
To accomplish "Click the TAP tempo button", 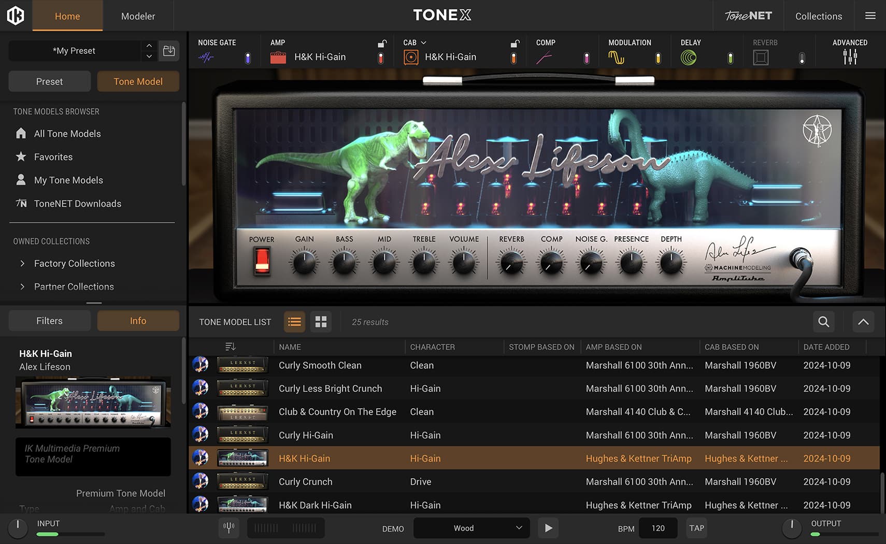I will [x=696, y=527].
